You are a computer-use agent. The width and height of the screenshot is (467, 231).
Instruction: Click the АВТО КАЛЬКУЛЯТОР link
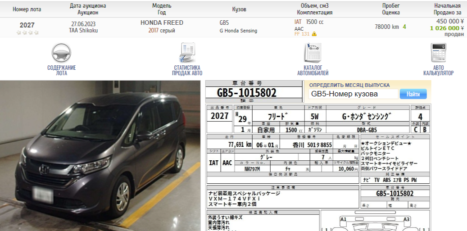point(439,70)
